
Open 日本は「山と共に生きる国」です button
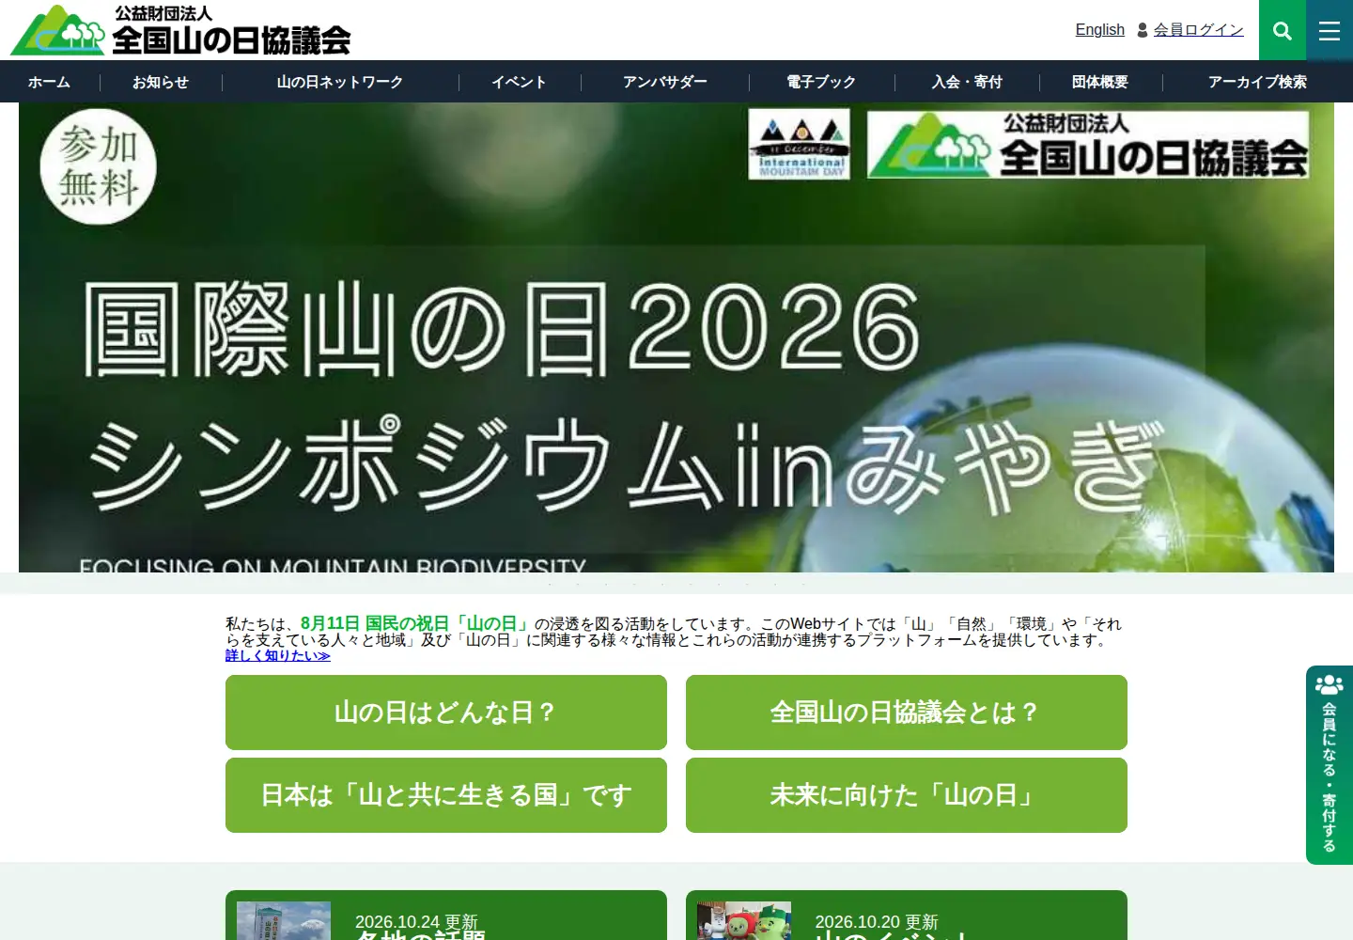click(x=446, y=795)
